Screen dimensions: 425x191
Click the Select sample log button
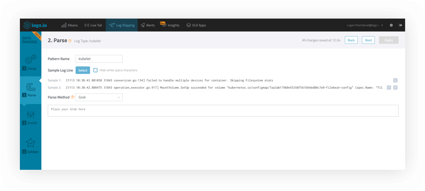click(x=83, y=70)
